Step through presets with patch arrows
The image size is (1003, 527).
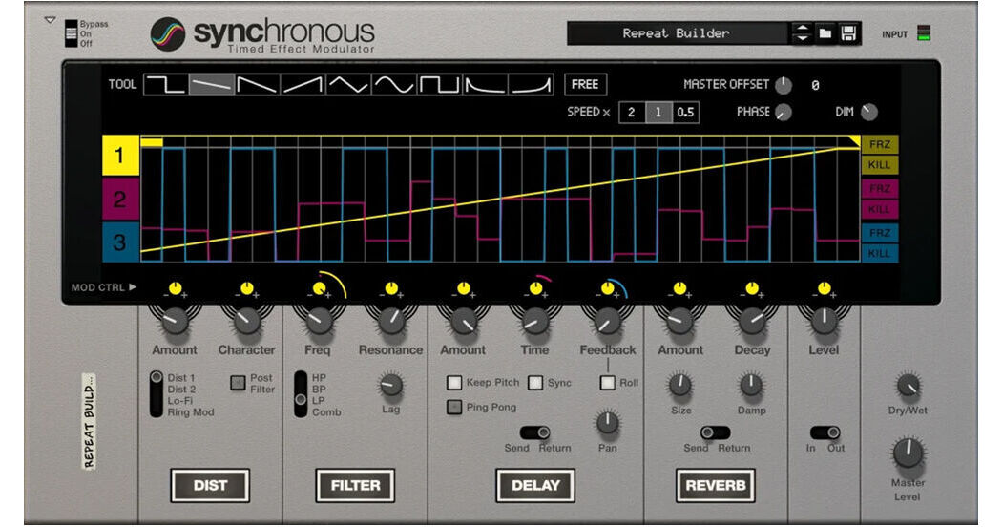tap(803, 33)
